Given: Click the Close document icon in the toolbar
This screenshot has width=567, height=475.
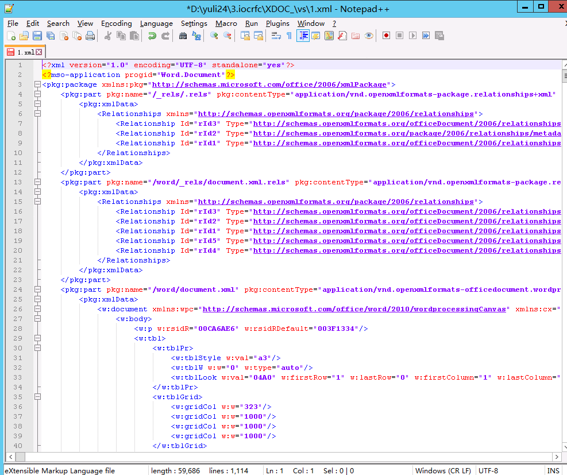Looking at the screenshot, I should (x=64, y=36).
